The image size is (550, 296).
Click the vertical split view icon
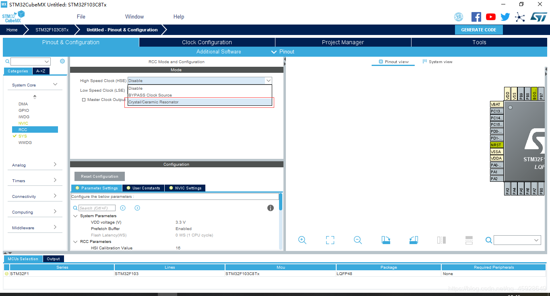[441, 240]
